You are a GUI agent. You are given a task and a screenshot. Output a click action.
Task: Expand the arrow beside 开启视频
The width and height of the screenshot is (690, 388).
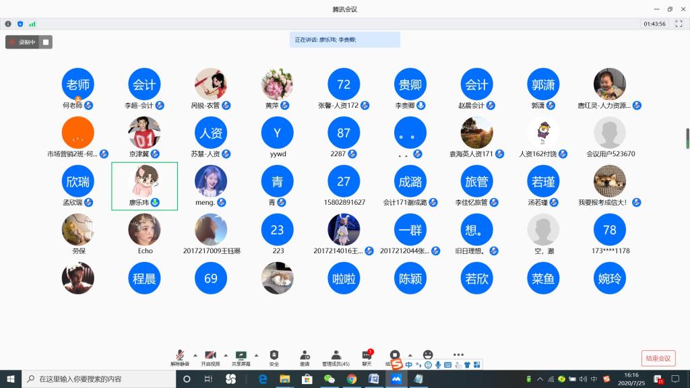pos(226,355)
